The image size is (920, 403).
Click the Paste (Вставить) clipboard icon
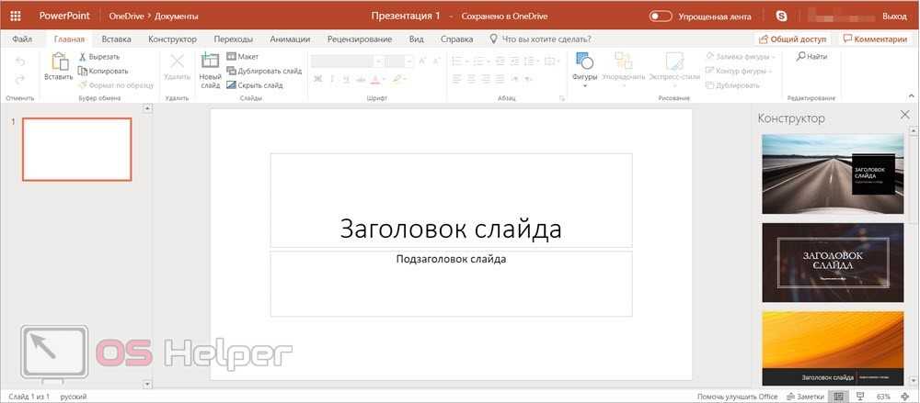59,62
